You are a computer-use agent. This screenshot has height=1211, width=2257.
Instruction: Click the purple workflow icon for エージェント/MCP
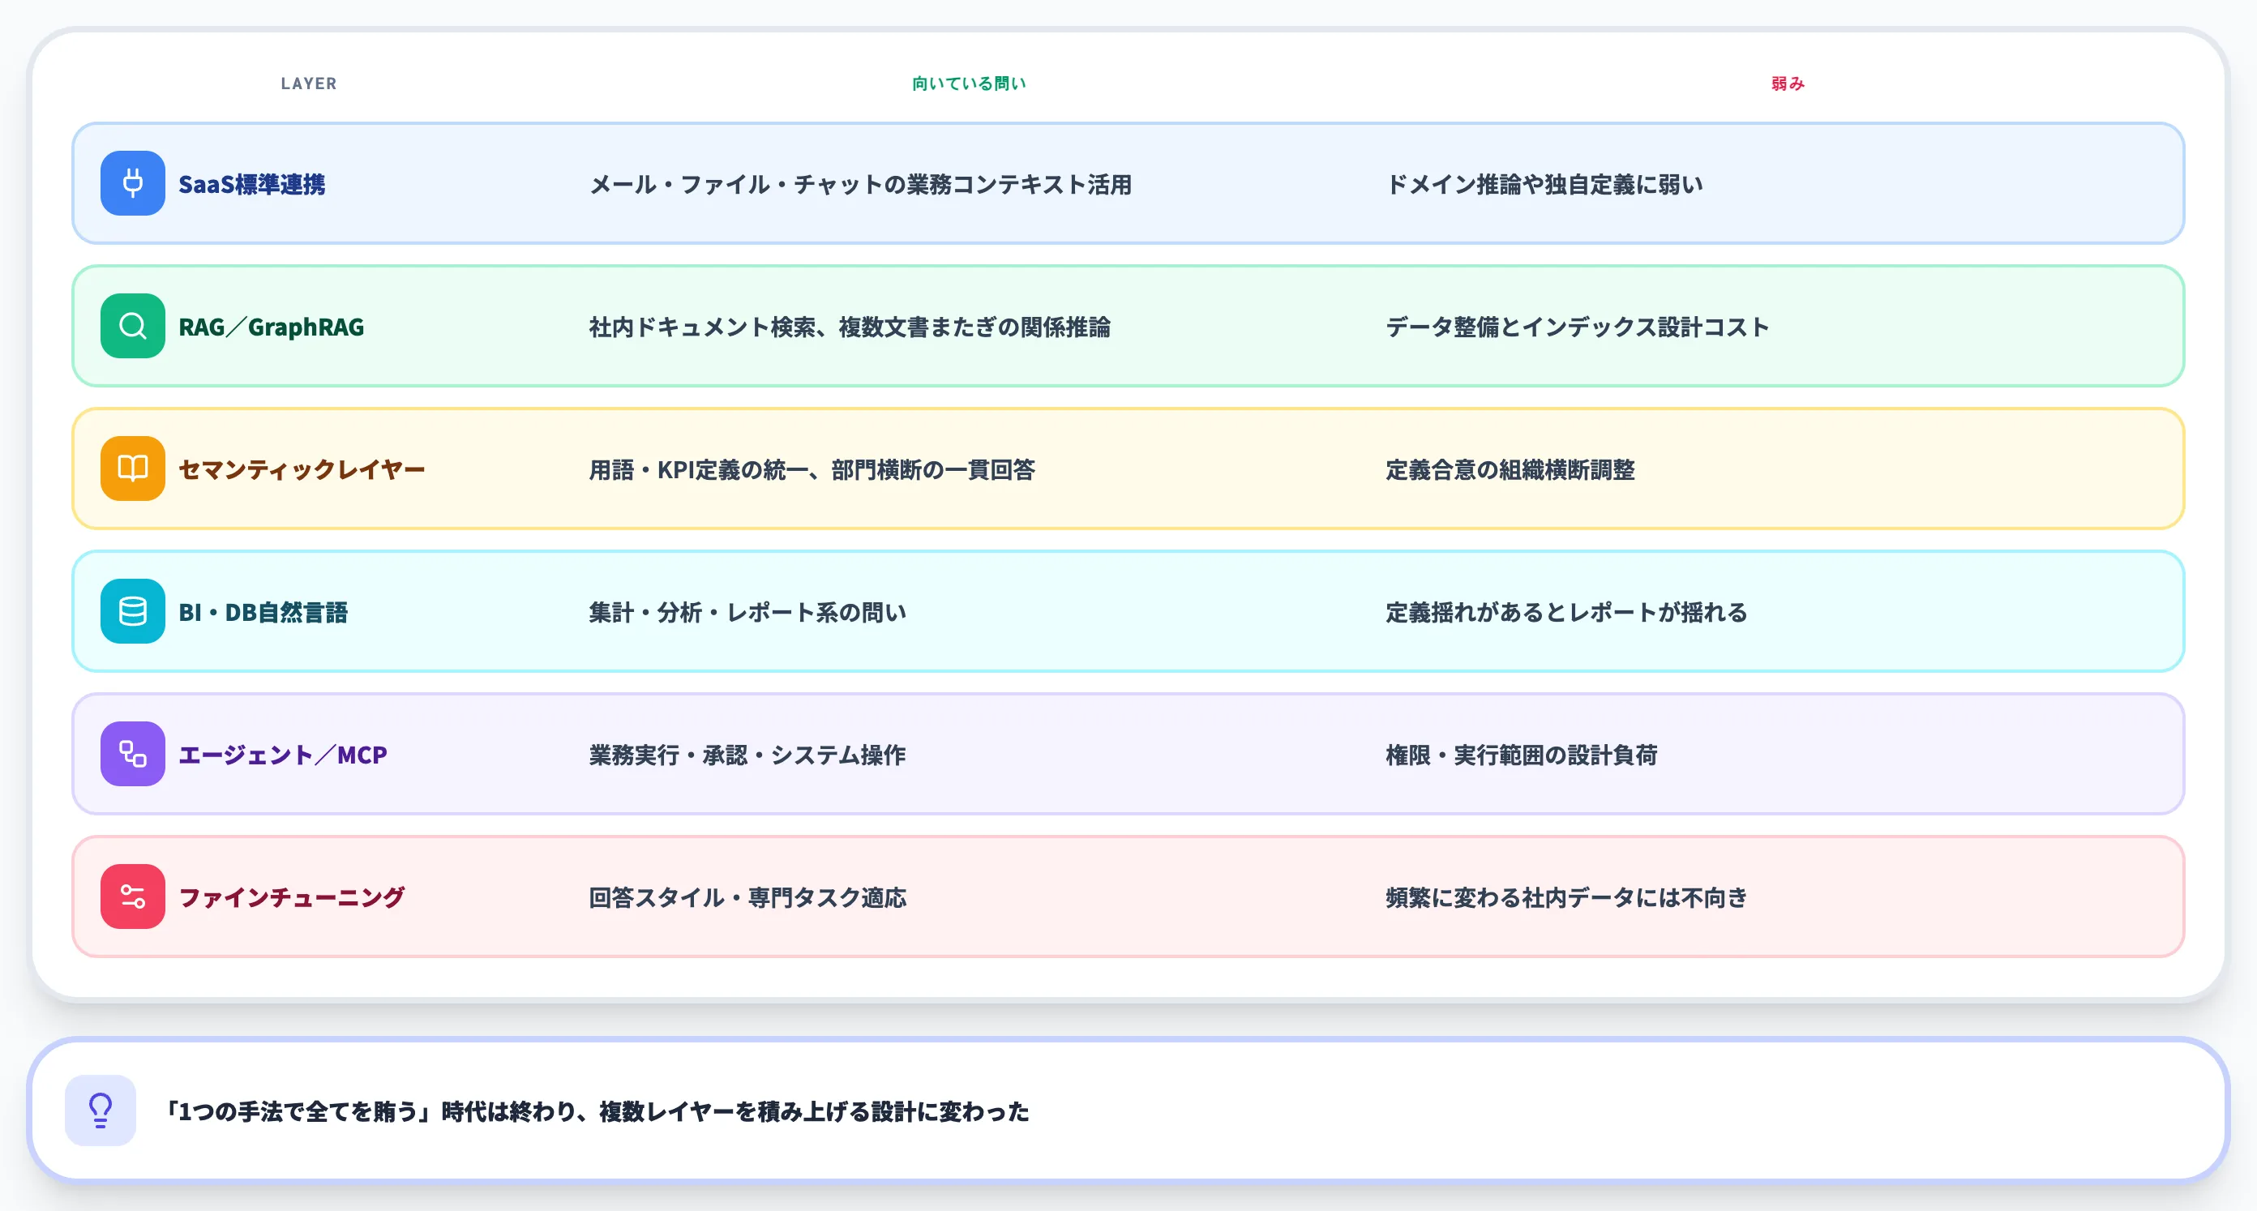click(x=132, y=754)
